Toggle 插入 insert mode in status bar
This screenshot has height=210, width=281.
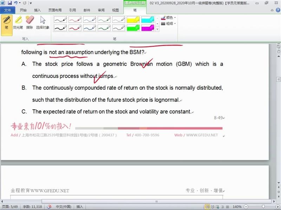click(x=80, y=207)
